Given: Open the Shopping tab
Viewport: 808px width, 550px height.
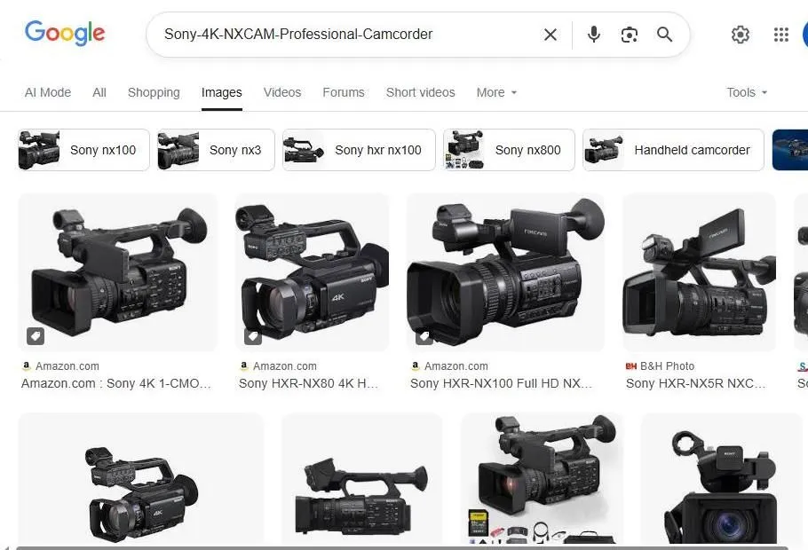Looking at the screenshot, I should click(154, 92).
